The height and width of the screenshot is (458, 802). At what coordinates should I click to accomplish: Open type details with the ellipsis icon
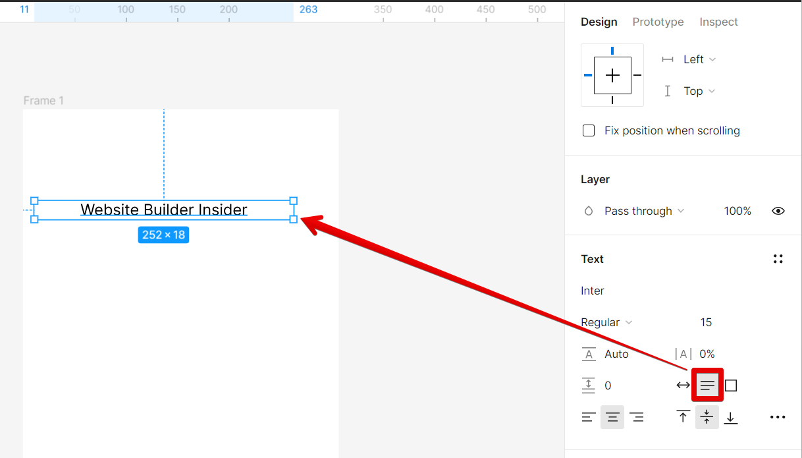(x=778, y=416)
